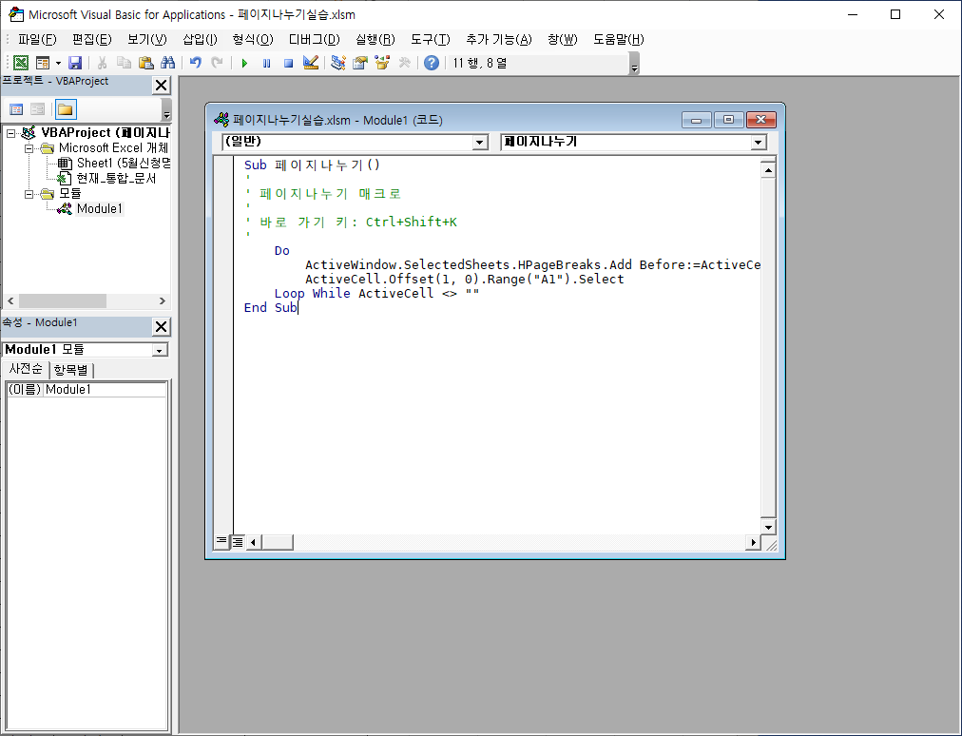Run the macro with the play button
Image resolution: width=962 pixels, height=736 pixels.
[244, 63]
